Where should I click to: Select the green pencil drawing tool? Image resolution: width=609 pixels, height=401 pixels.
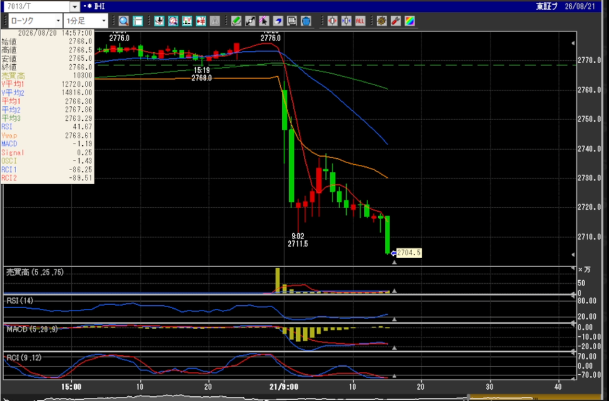(236, 21)
